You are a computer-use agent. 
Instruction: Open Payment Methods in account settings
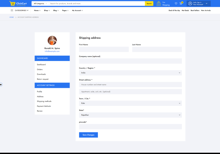click(44, 106)
